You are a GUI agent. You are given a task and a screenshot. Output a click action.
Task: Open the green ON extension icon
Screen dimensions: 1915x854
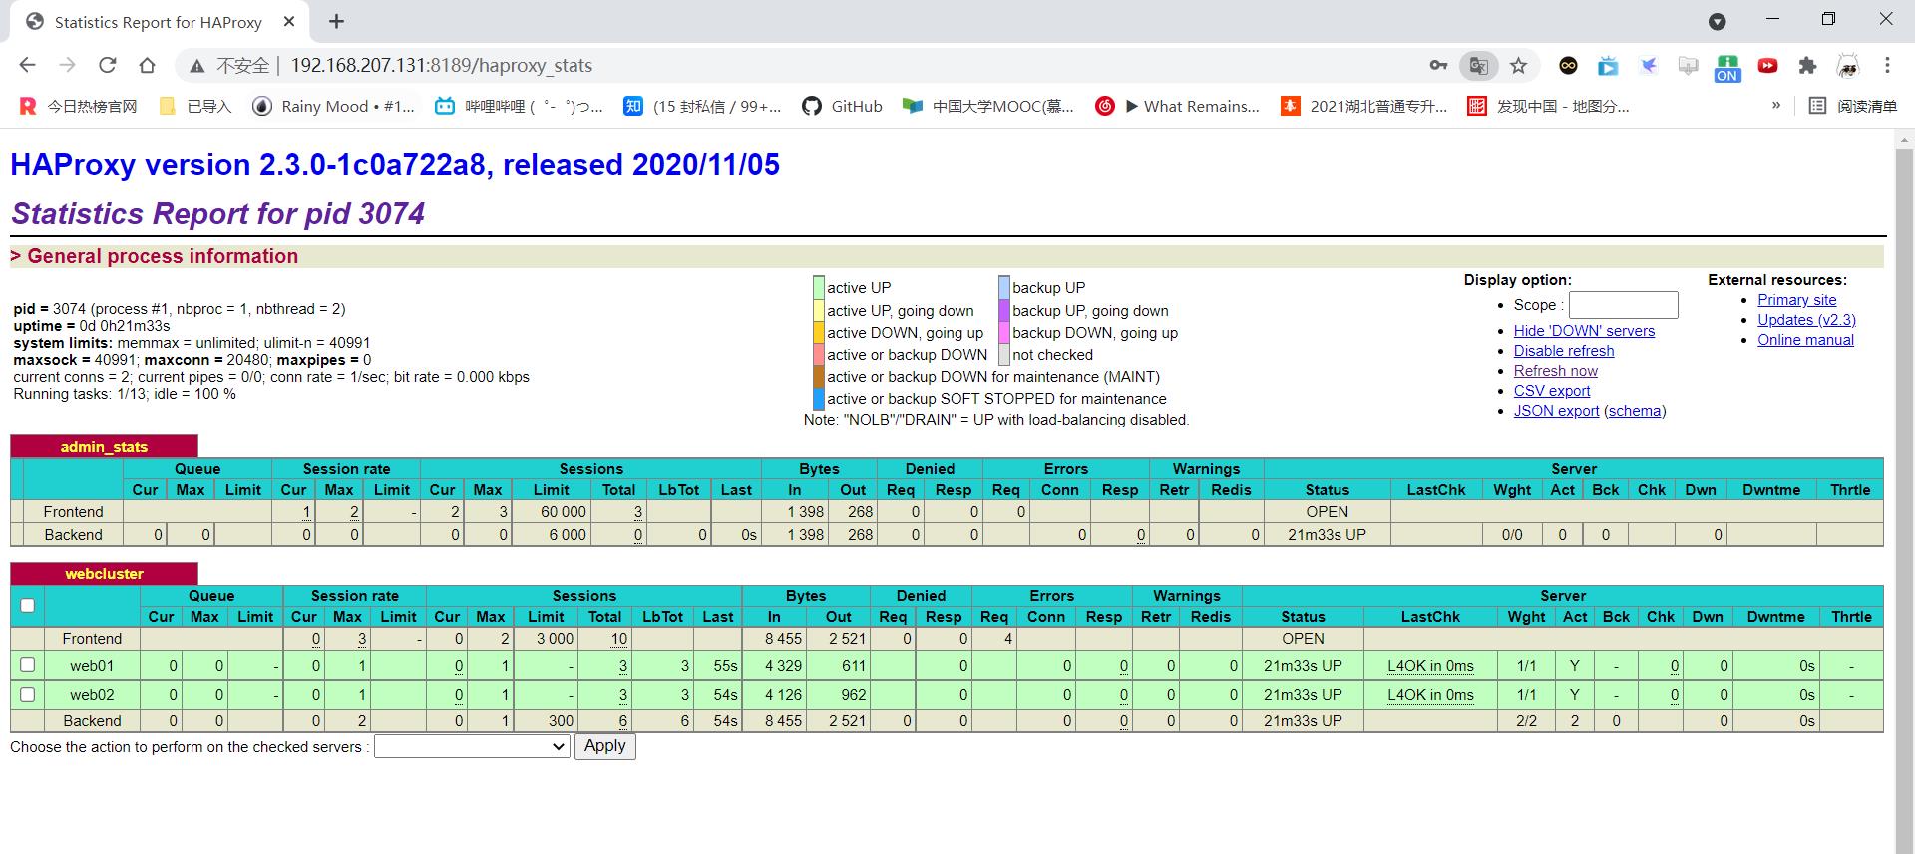tap(1727, 67)
